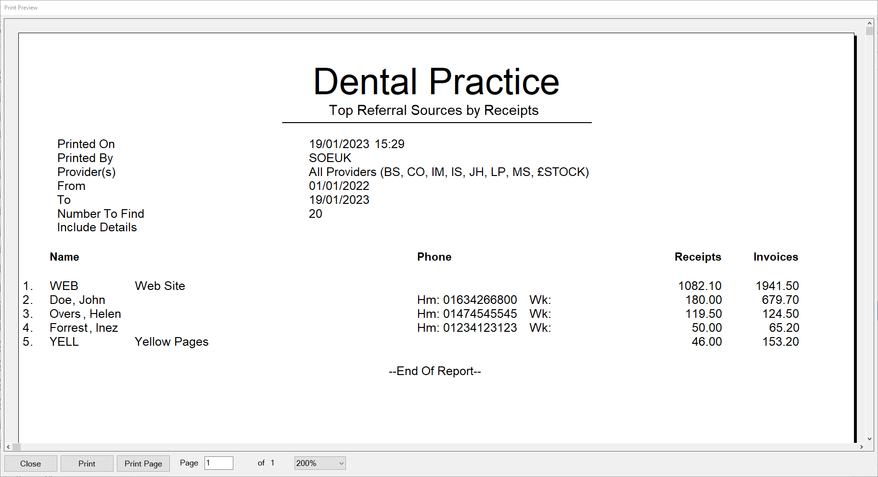Click the Printed By value SOEUK
The image size is (878, 477).
click(x=330, y=158)
